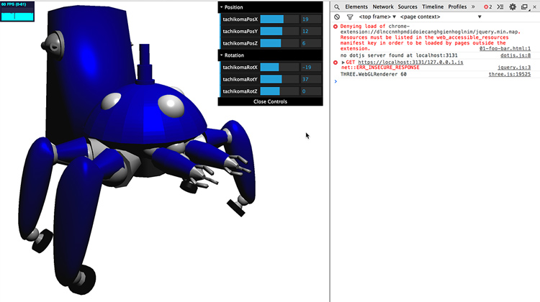Click the 'THREE.WebGLRenderer 60' log text
Viewport: 540px width, 302px height.
(373, 74)
